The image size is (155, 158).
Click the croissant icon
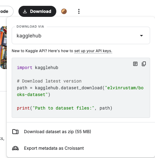(15, 148)
